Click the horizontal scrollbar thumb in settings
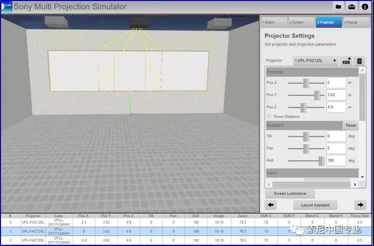374x246 pixels. [x=311, y=184]
